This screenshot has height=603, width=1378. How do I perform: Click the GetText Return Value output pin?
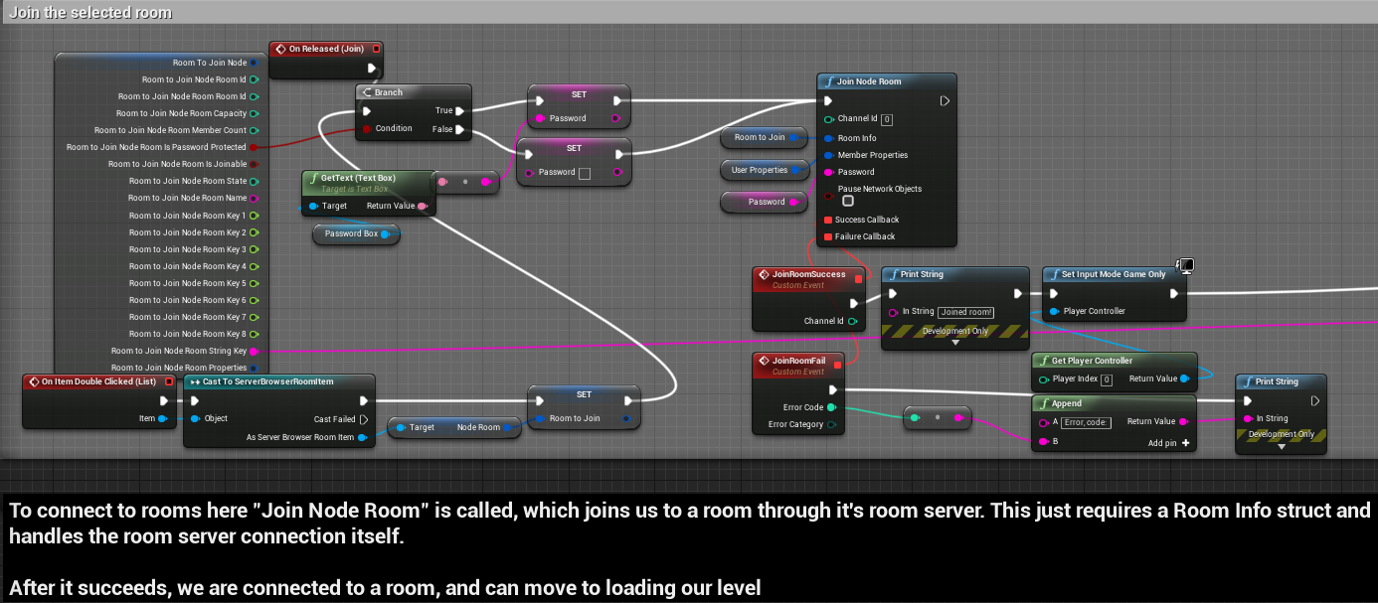[423, 206]
